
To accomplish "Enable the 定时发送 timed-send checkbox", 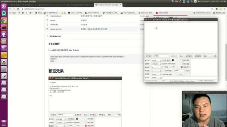I will [x=164, y=71].
